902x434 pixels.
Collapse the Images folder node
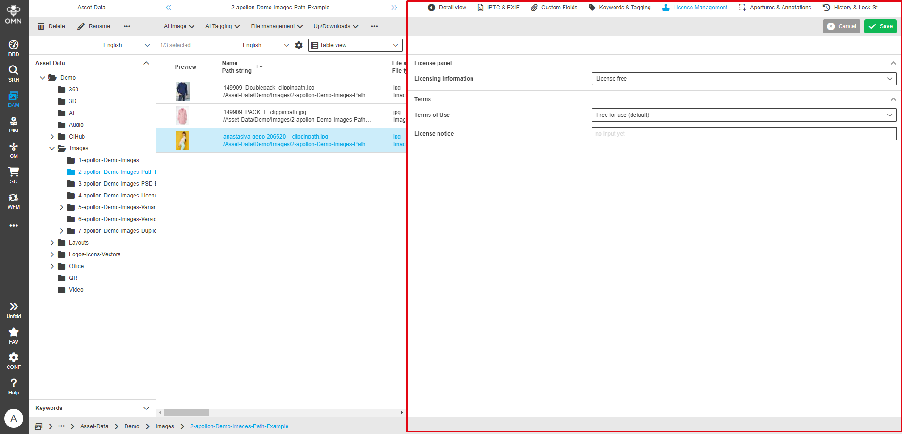(52, 148)
